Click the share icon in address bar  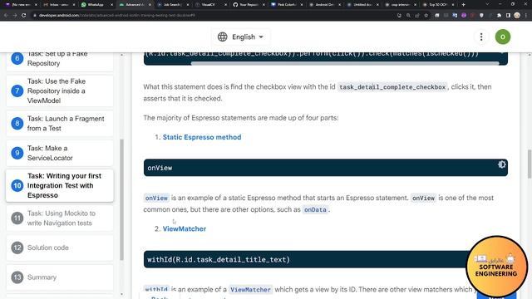[x=417, y=15]
